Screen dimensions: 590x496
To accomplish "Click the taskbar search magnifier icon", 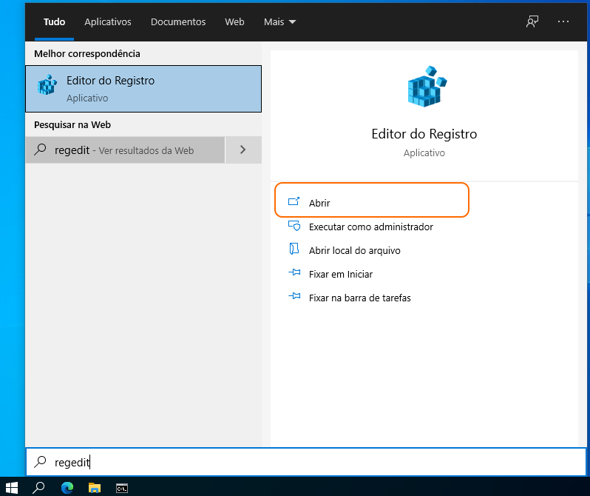I will click(38, 487).
